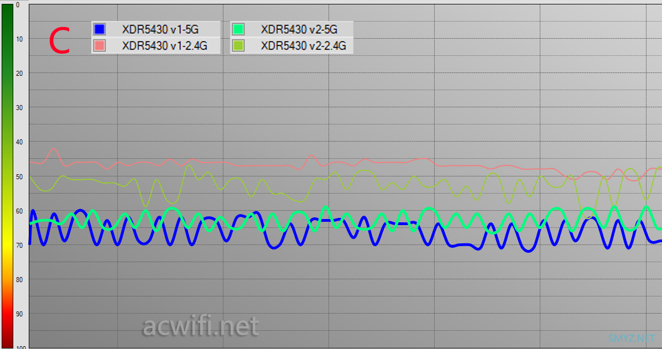
Task: Click the olive XDR5430 v2-2.4G legend swatch
Action: 238,45
